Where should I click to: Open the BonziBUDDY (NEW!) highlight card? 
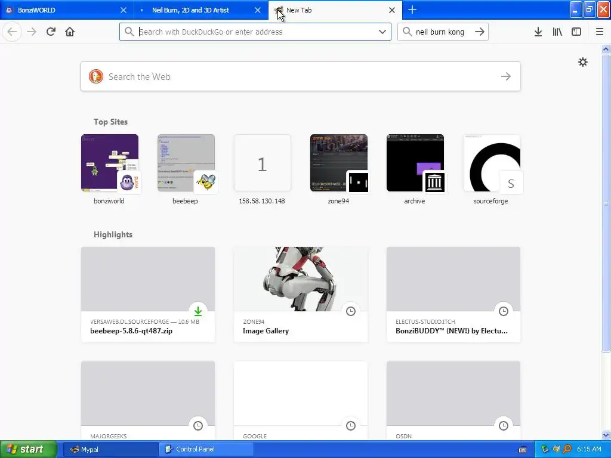pyautogui.click(x=453, y=295)
